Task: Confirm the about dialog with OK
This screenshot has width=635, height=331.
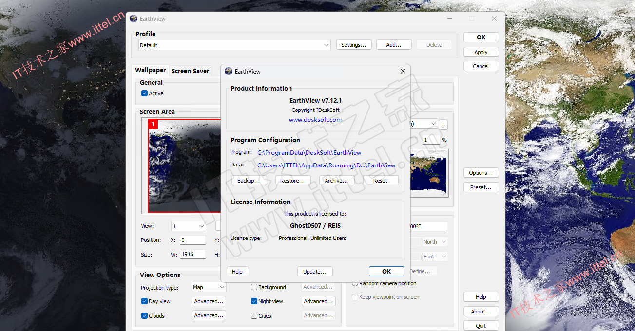Action: pyautogui.click(x=386, y=272)
